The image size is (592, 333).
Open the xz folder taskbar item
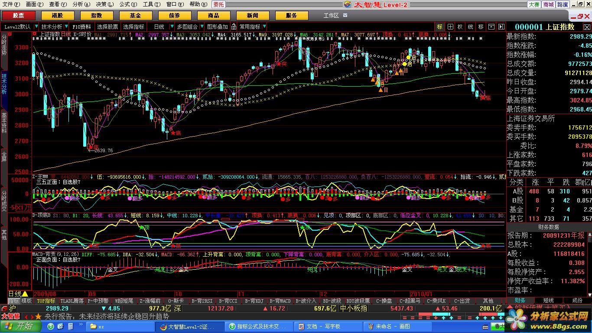click(121, 326)
